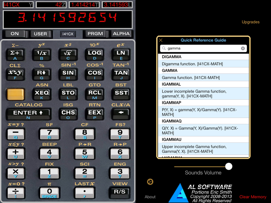Tap the number 3 key
271x203 pixels.
(x=120, y=173)
